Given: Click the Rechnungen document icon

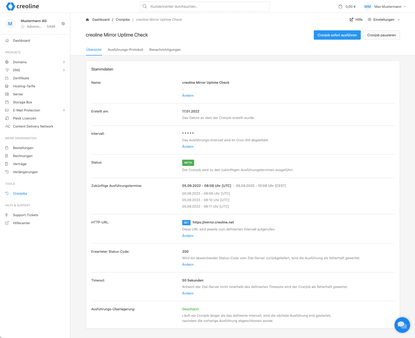Looking at the screenshot, I should click(x=7, y=156).
